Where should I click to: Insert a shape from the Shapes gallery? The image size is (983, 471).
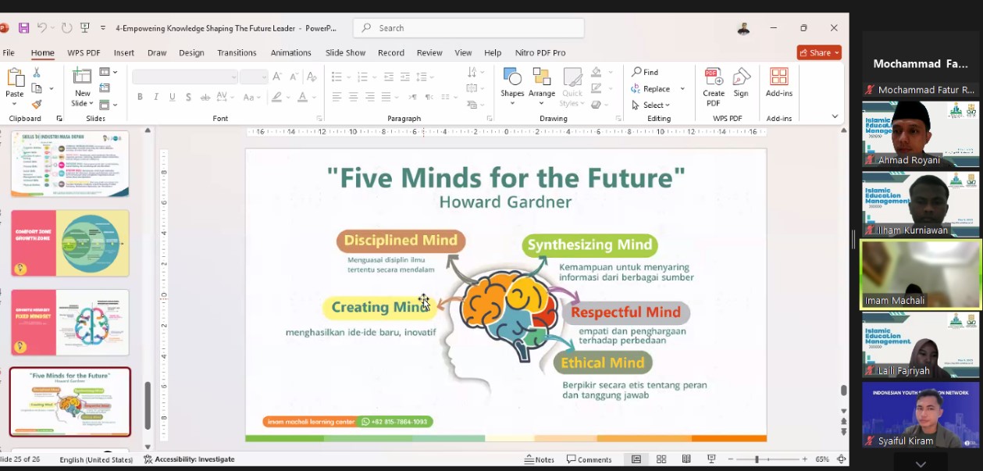tap(512, 85)
